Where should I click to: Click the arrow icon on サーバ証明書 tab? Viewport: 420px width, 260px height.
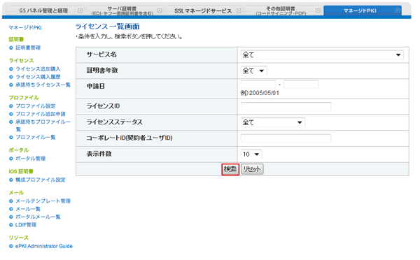[x=160, y=10]
